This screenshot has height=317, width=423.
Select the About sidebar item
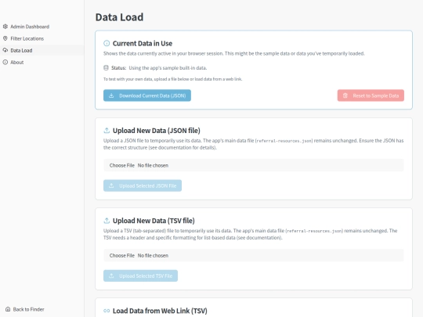17,62
